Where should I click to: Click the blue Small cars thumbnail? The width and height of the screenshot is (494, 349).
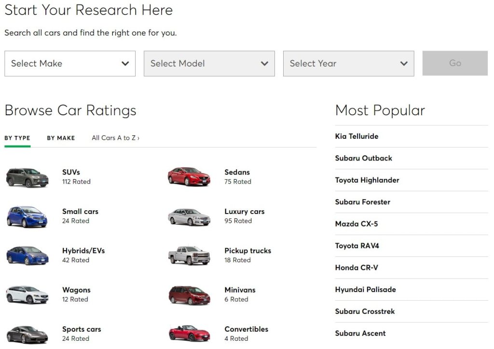tap(27, 217)
